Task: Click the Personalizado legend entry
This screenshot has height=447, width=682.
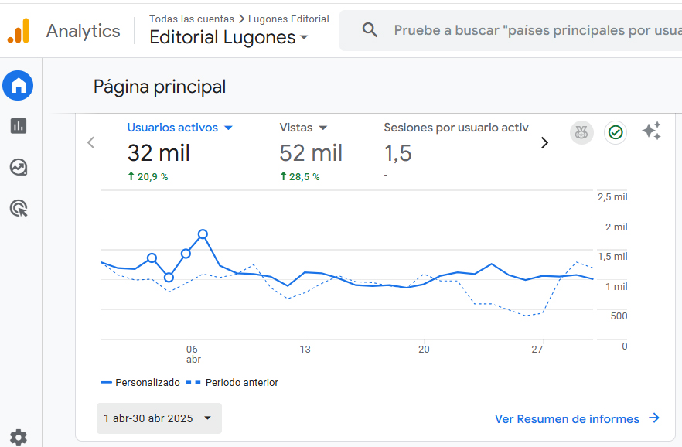Action: (140, 383)
